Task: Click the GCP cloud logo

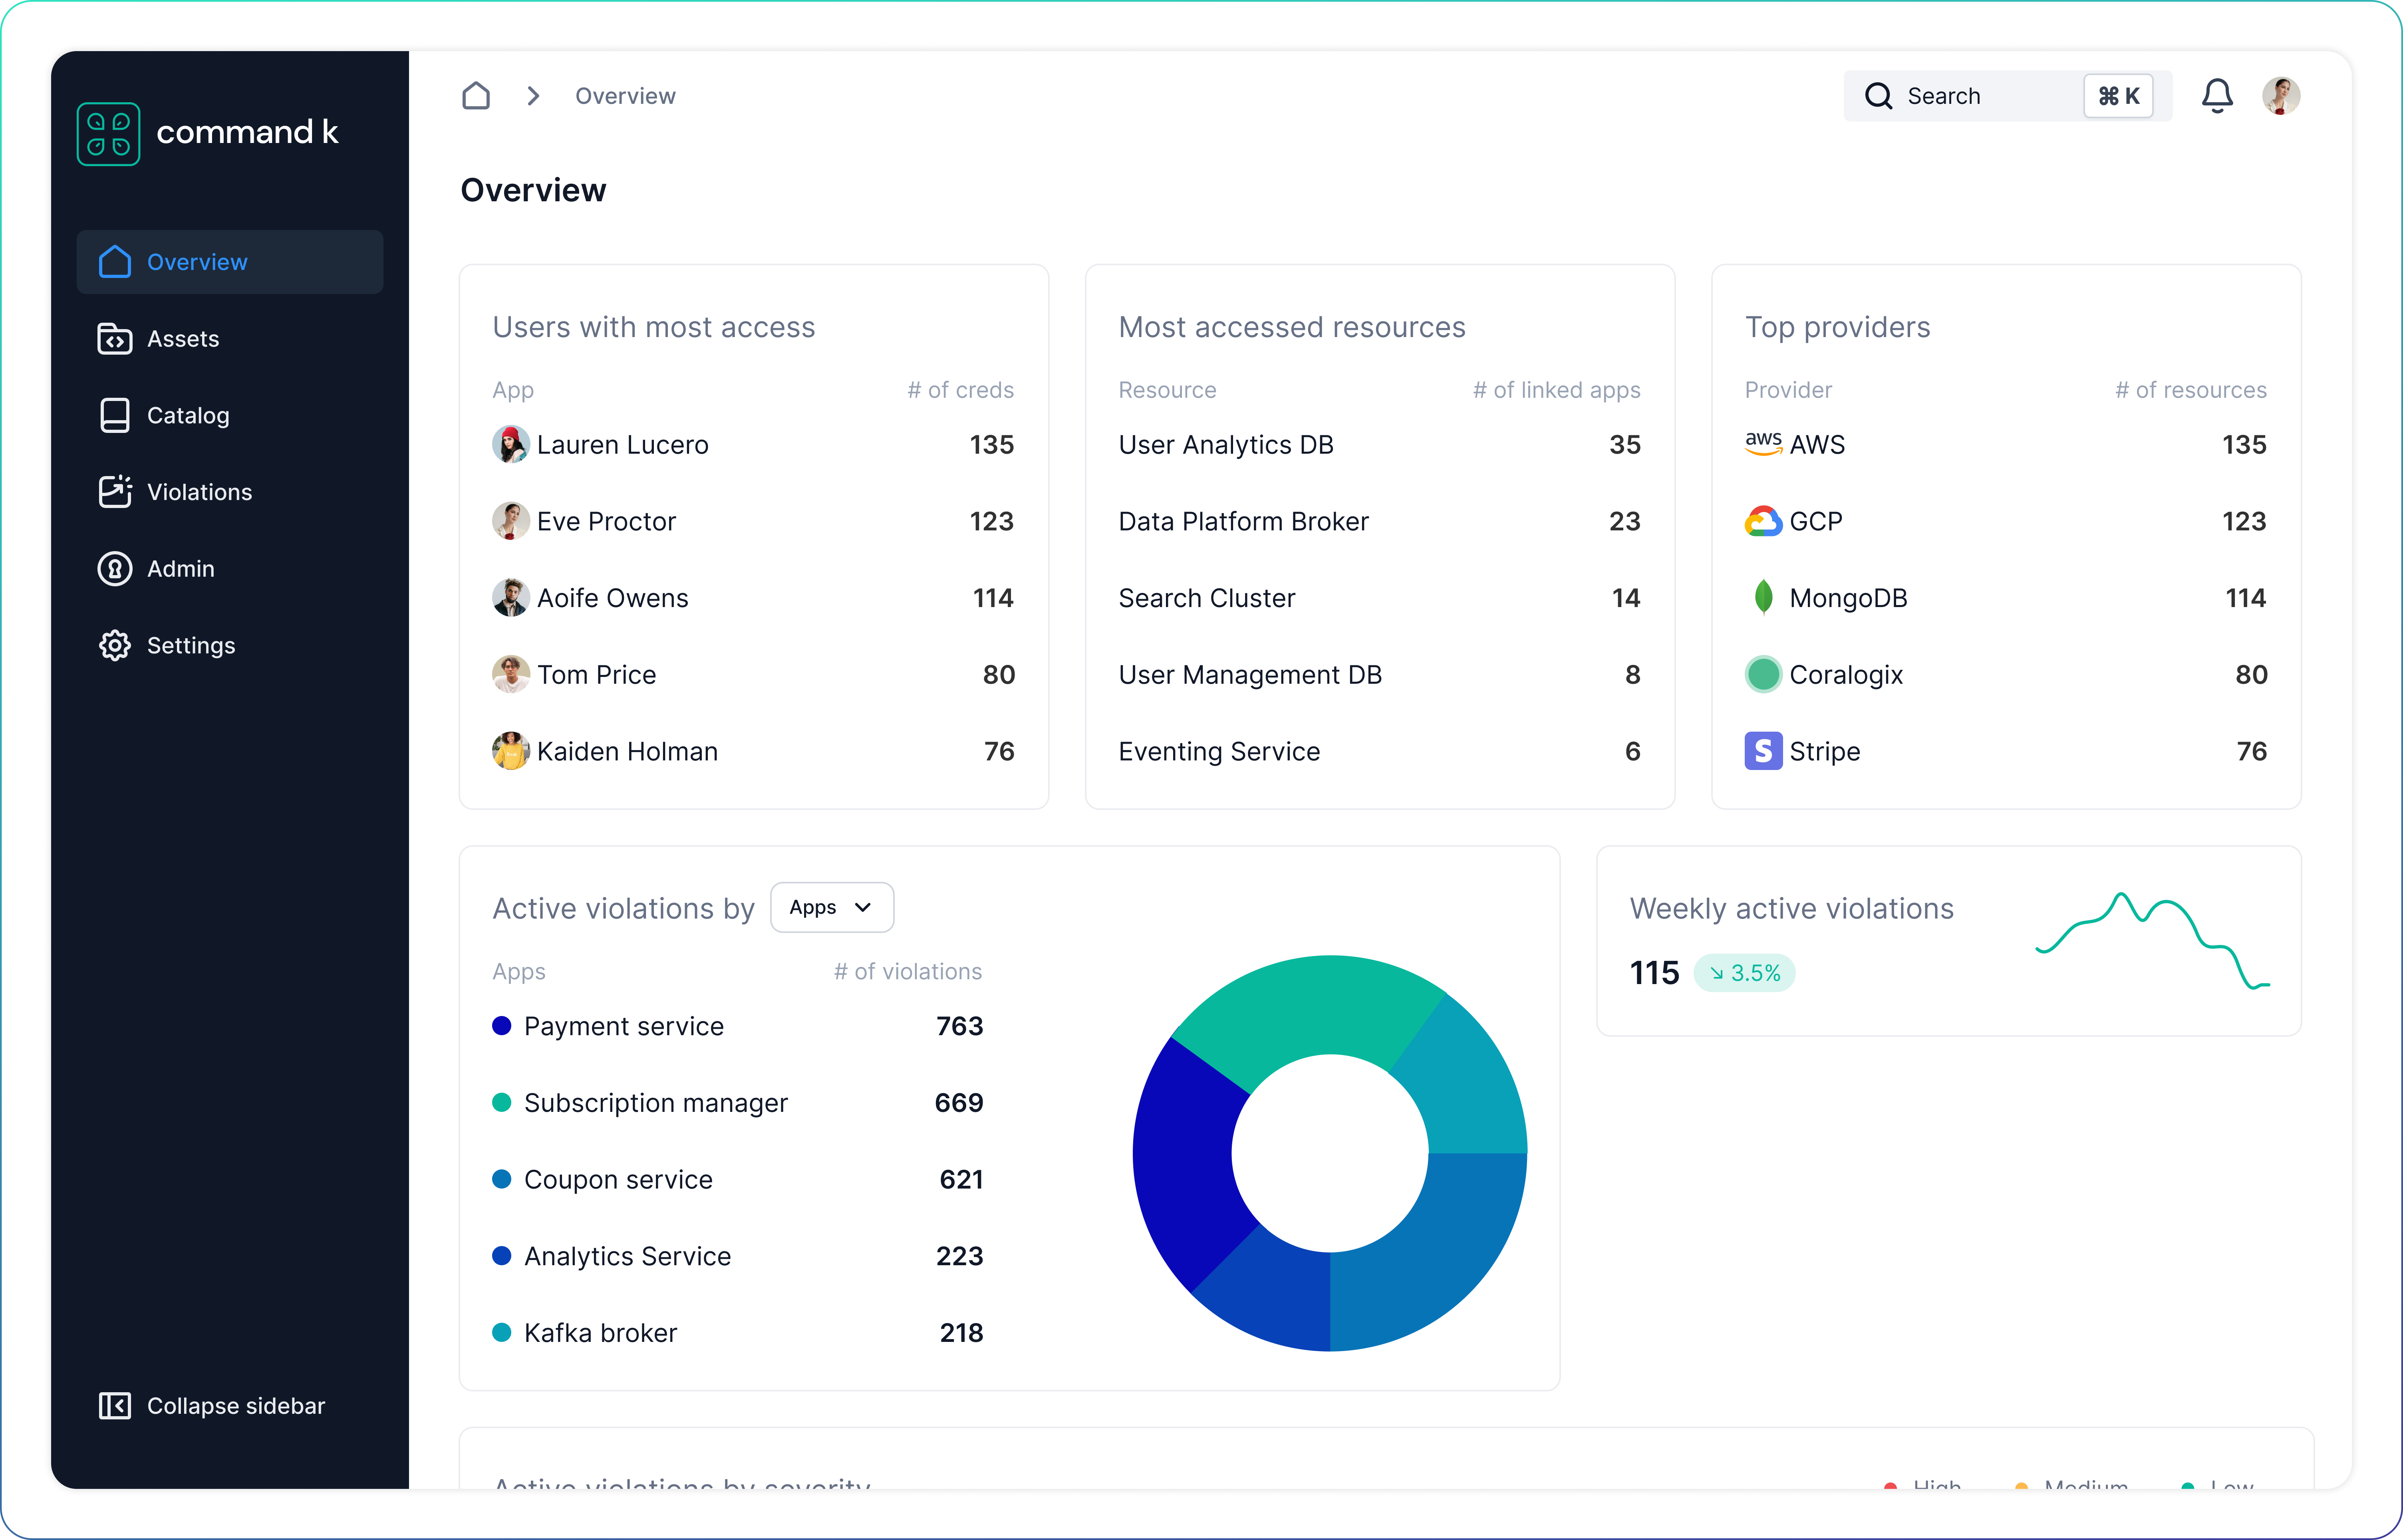Action: pos(1763,521)
